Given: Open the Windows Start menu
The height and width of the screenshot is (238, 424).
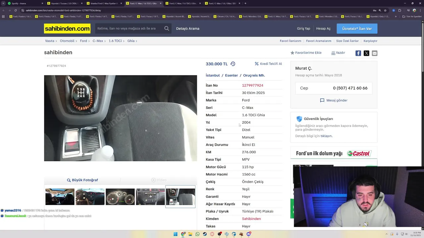Looking at the screenshot, I should (x=176, y=234).
